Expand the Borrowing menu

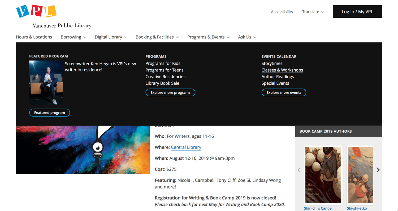click(73, 37)
